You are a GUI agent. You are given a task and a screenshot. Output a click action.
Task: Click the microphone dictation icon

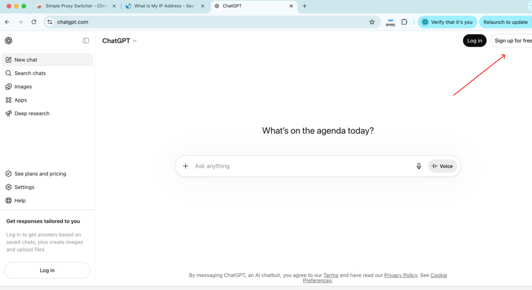click(419, 166)
